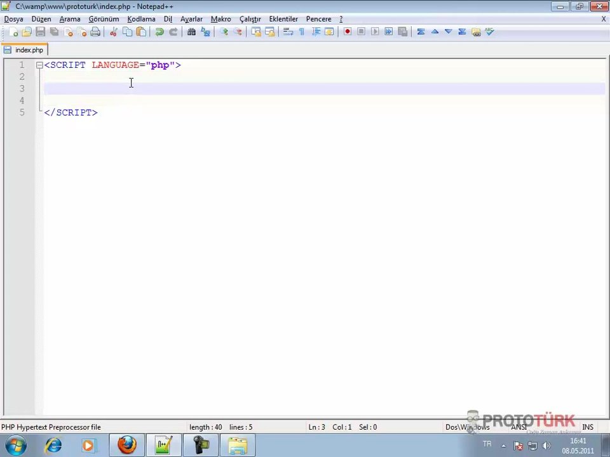Open Windows Media Player taskbar icon
This screenshot has width=610, height=457.
point(89,446)
